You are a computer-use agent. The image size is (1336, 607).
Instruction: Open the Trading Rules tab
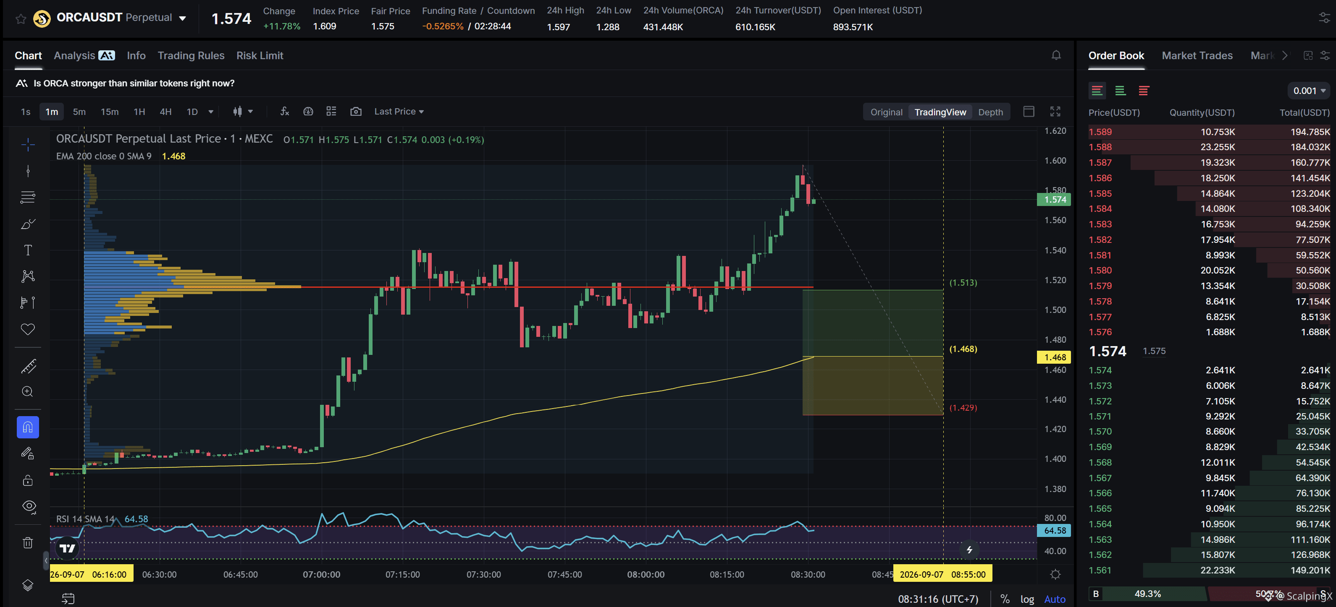tap(191, 55)
